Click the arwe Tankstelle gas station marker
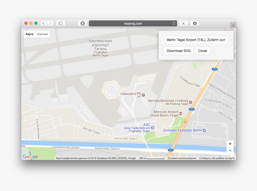The image size is (257, 191). click(x=152, y=128)
